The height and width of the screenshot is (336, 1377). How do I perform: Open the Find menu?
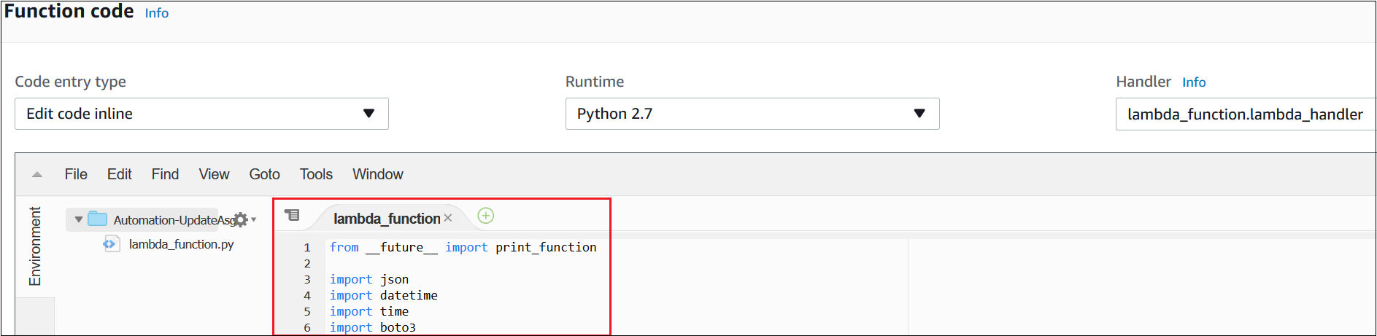(x=165, y=174)
